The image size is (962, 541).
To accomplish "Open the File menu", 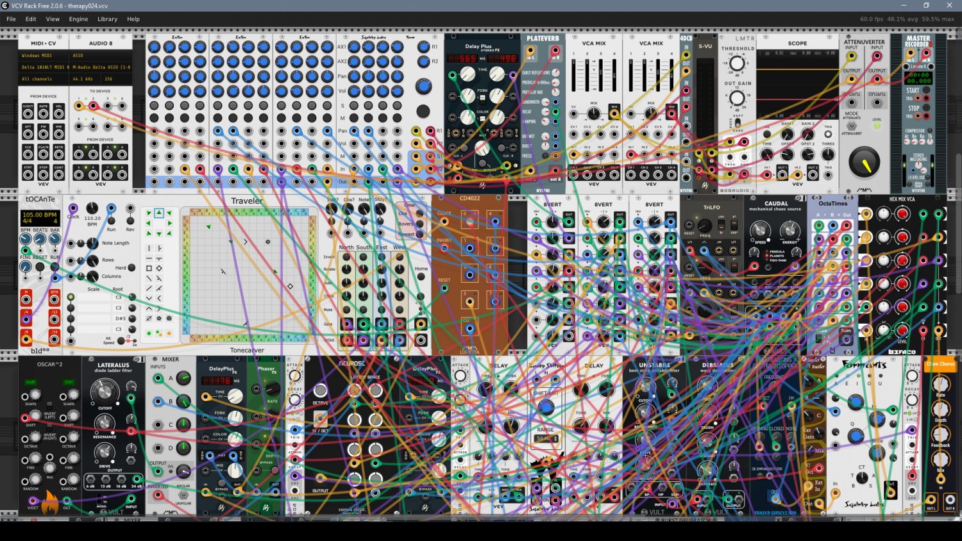I will (x=11, y=19).
